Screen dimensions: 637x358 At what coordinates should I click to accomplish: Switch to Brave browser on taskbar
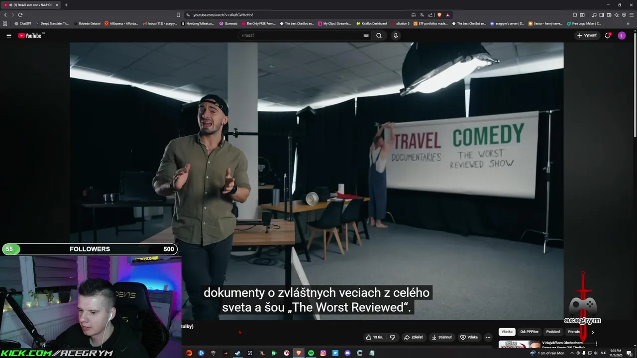coord(299,353)
